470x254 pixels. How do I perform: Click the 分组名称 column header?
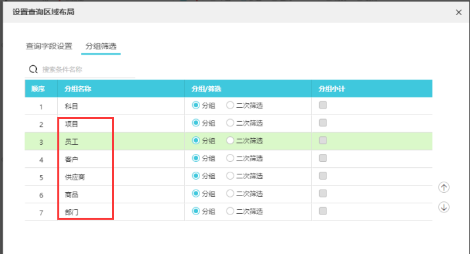[121, 89]
